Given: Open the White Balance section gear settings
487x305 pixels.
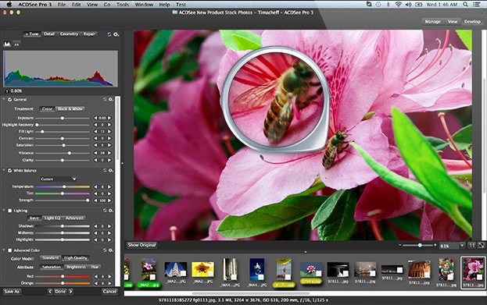Looking at the screenshot, I should pos(111,171).
